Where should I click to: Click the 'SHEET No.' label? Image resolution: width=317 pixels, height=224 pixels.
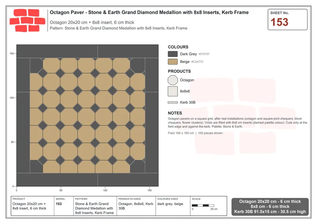280,13
